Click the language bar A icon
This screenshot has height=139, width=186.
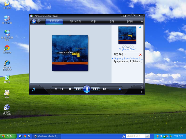[124, 136]
